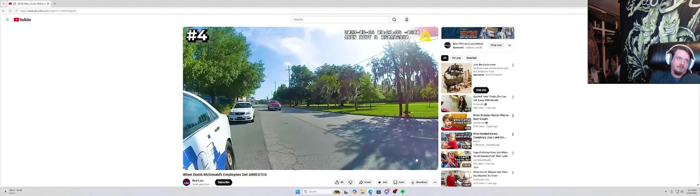Screen dimensions: 700x196
Task: Show hidden system tray icons
Action: pos(666,192)
